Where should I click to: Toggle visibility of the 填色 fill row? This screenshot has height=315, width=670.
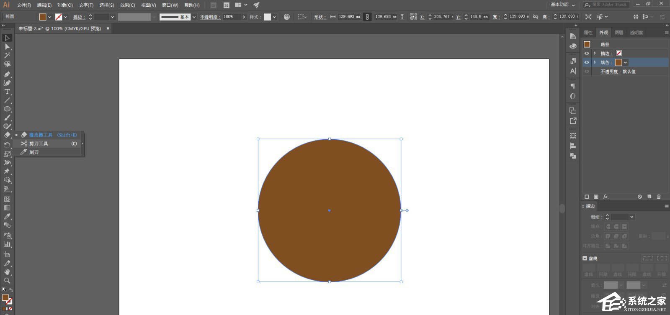tap(587, 62)
